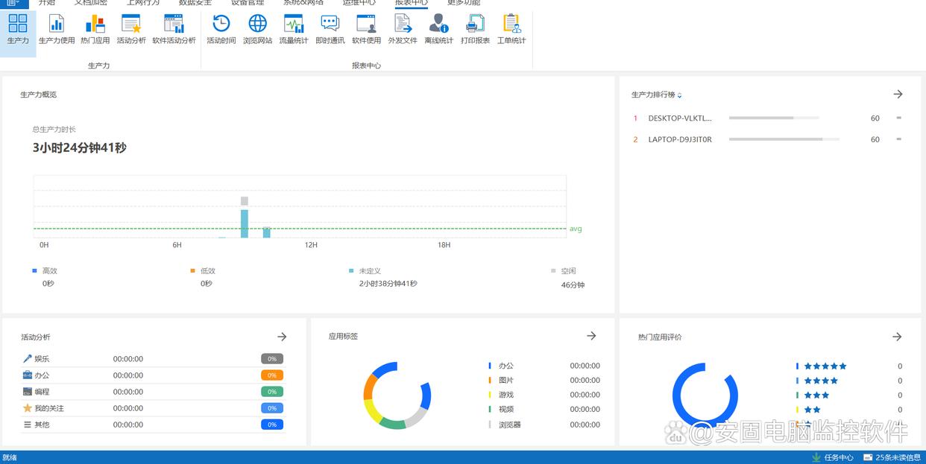The width and height of the screenshot is (926, 464).
Task: Select the 热门应用 ribbon icon
Action: tap(95, 28)
